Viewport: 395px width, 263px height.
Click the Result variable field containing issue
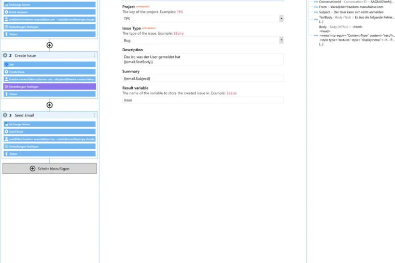click(203, 100)
